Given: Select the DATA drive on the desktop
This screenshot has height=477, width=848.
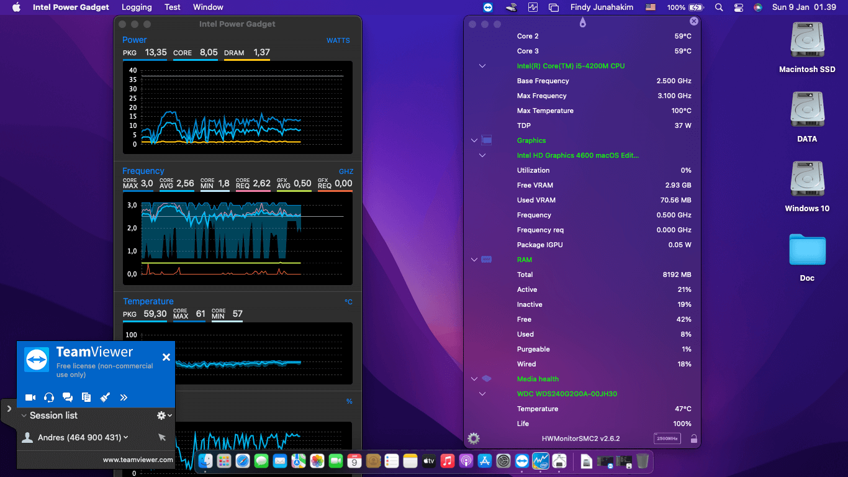Looking at the screenshot, I should pyautogui.click(x=807, y=117).
